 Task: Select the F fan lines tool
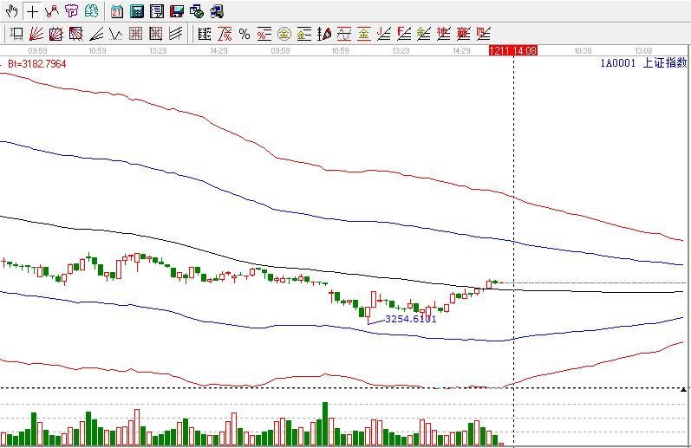point(404,34)
